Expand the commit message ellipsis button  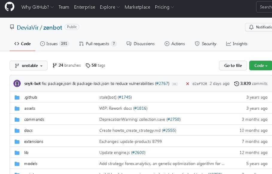[x=175, y=84]
